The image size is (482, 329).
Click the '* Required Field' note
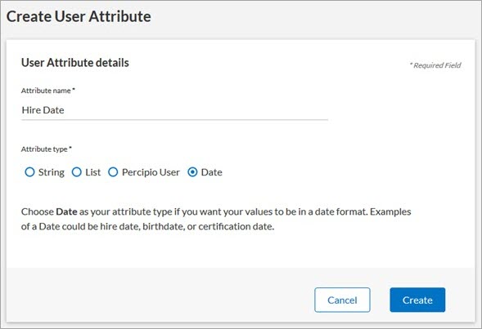coord(435,65)
